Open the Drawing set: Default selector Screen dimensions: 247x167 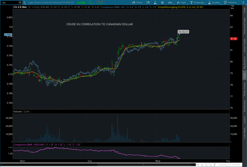click(x=230, y=165)
